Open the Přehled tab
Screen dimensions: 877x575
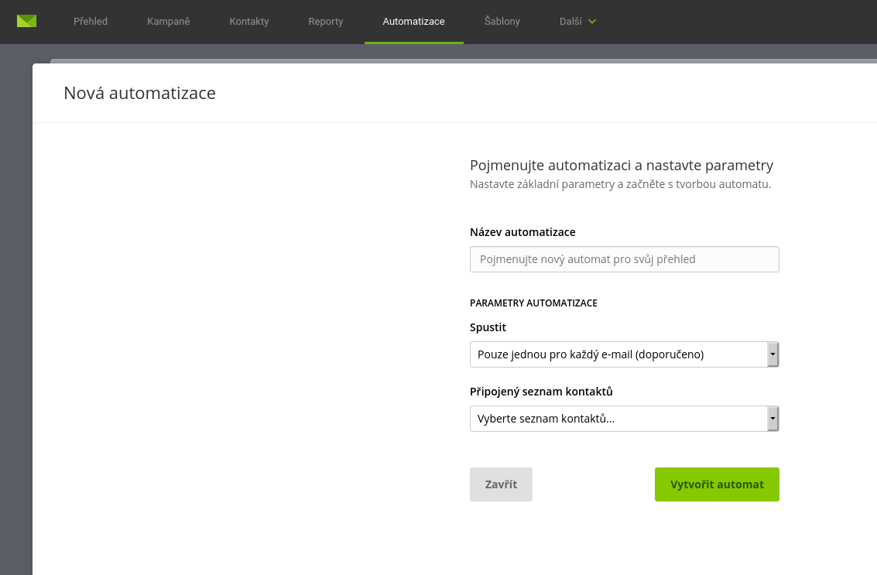pyautogui.click(x=91, y=21)
